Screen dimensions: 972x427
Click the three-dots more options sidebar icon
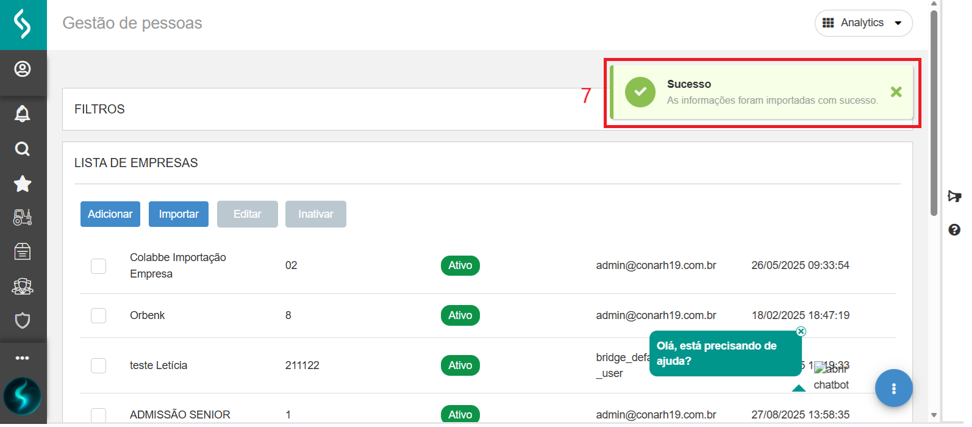click(23, 358)
